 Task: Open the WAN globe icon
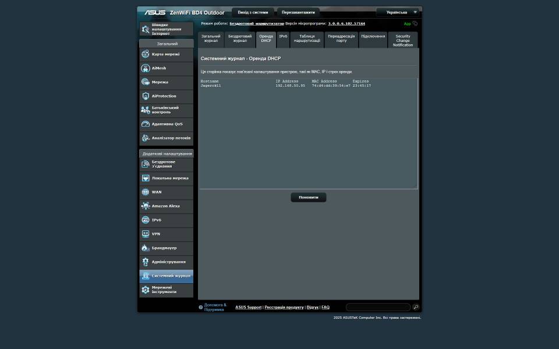146,192
